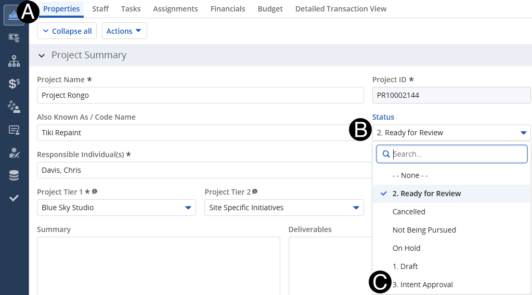Screen dimensions: 532x295
Task: Click the money and coins sidebar icon
Action: tap(14, 38)
